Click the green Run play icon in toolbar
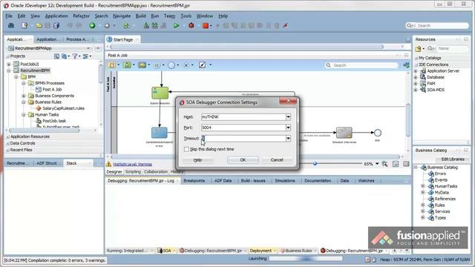Image resolution: width=475 pixels, height=267 pixels. 176,26
